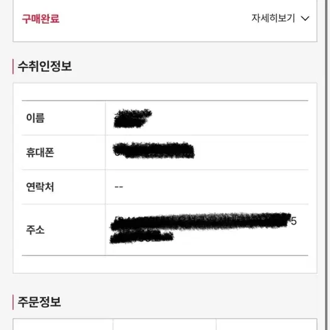Select the redacted address first line
330x330 pixels.
(x=203, y=221)
